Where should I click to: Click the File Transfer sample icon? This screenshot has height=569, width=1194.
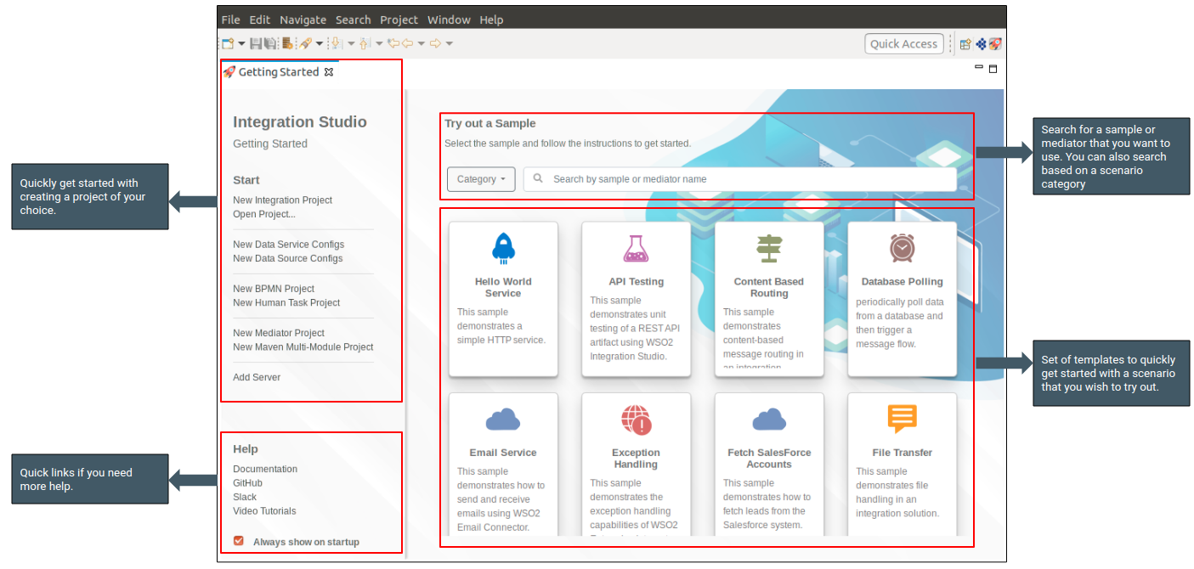[902, 417]
